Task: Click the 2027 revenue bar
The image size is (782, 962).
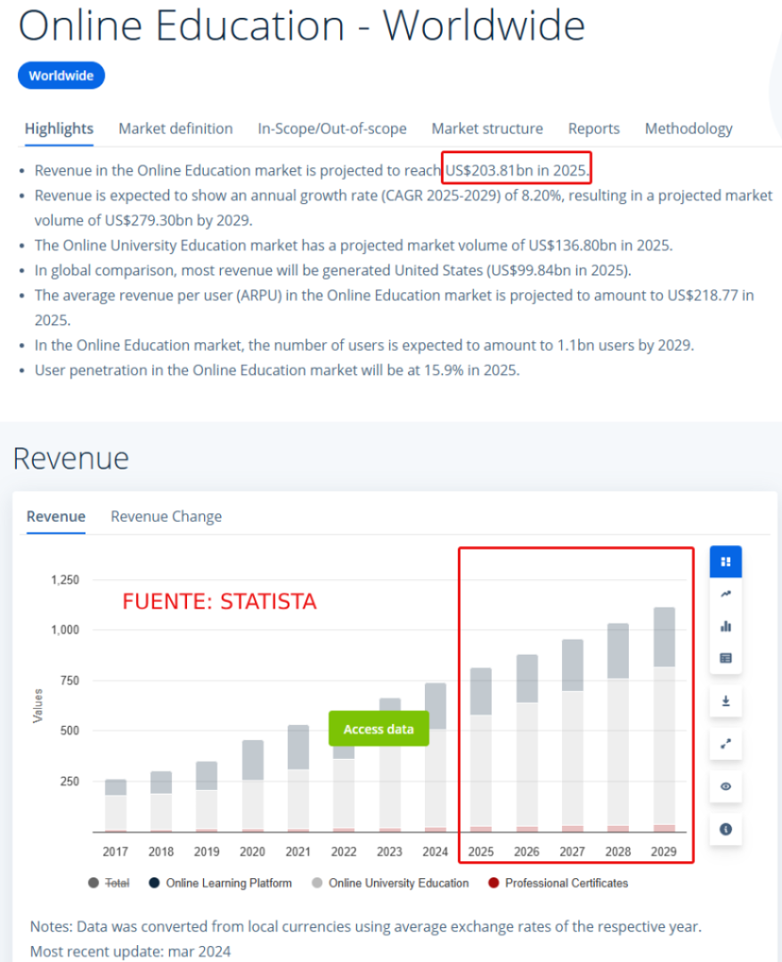Action: point(573,736)
